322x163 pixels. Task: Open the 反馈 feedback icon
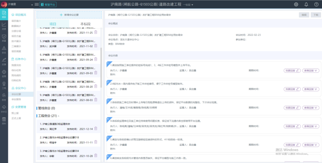point(4,62)
